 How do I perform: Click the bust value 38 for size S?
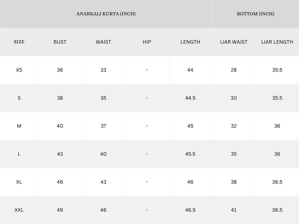click(60, 98)
